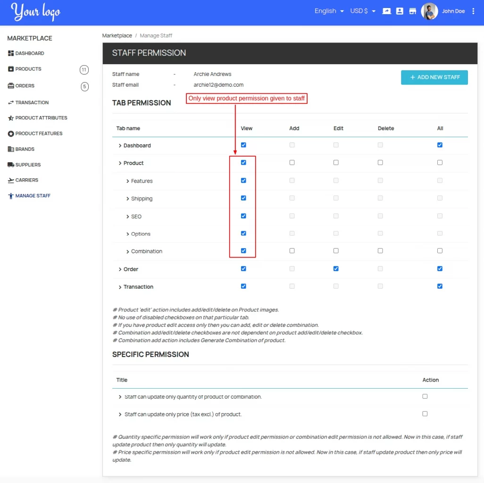
Task: Click the Products count badge 11
Action: [84, 70]
